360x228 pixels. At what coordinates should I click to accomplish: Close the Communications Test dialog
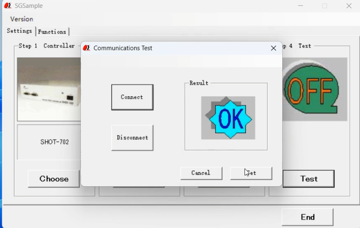(274, 48)
